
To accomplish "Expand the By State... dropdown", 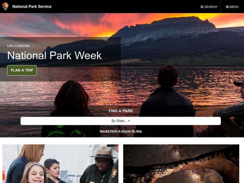I will point(120,121).
